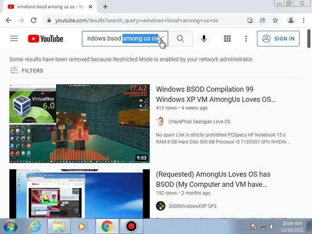Screen dimensions: 312x234
Task: Open Windows BSOD Compilation 99 thumbnail
Action: (x=80, y=124)
